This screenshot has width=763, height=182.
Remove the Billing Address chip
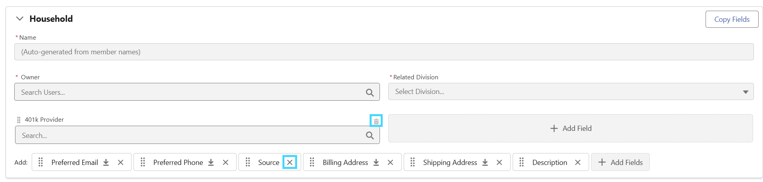(390, 162)
